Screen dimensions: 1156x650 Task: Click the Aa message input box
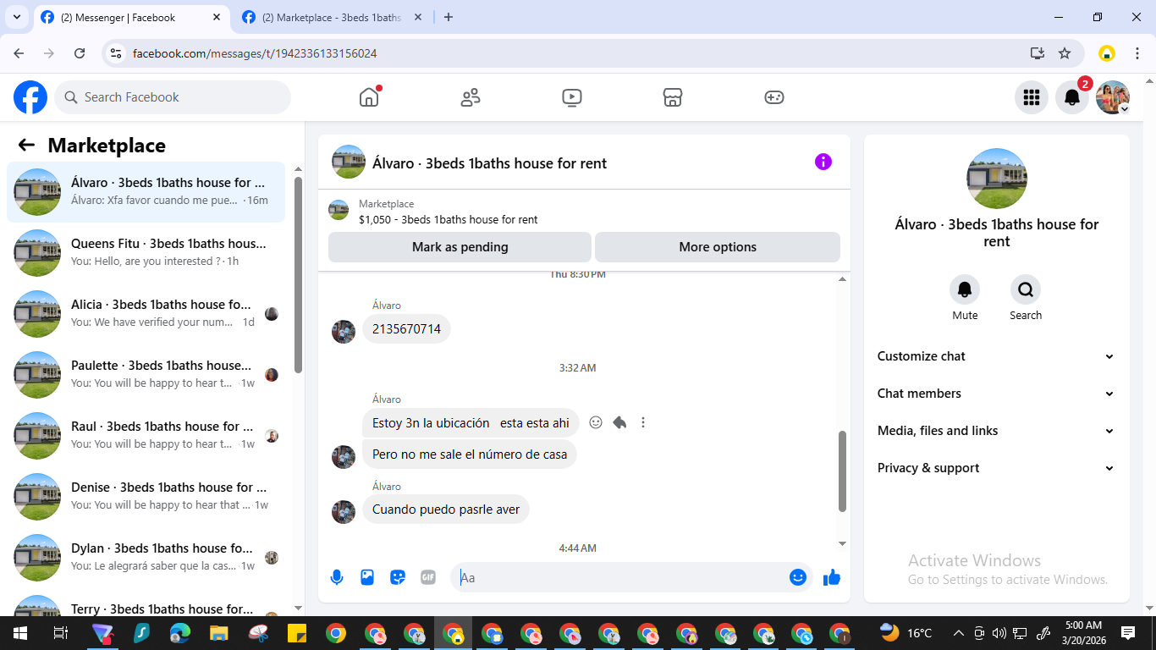[622, 577]
